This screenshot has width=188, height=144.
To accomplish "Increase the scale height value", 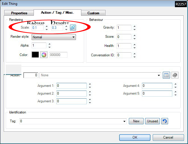I will [x=66, y=26].
